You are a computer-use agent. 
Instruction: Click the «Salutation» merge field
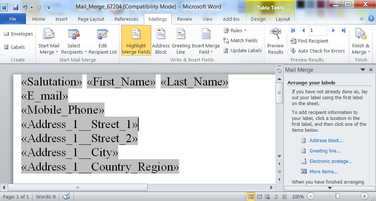(x=52, y=82)
